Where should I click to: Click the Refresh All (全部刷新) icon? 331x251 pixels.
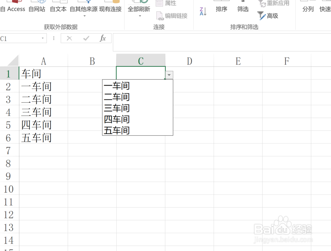pyautogui.click(x=139, y=7)
